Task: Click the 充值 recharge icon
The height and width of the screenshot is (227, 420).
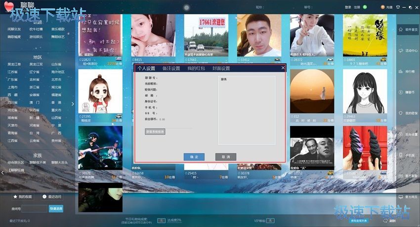Action: 383,7
